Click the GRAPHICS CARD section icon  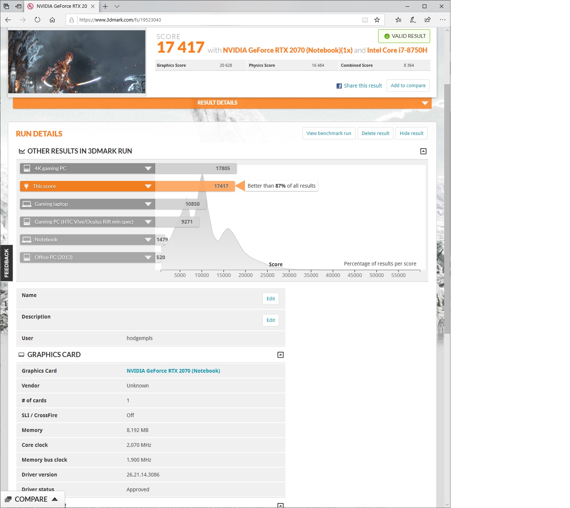(22, 355)
